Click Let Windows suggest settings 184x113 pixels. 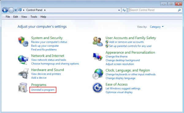coord(123,88)
